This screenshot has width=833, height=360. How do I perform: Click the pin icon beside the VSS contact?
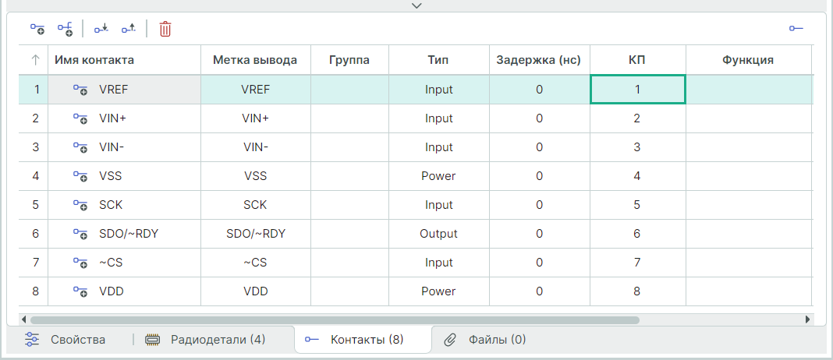(80, 176)
